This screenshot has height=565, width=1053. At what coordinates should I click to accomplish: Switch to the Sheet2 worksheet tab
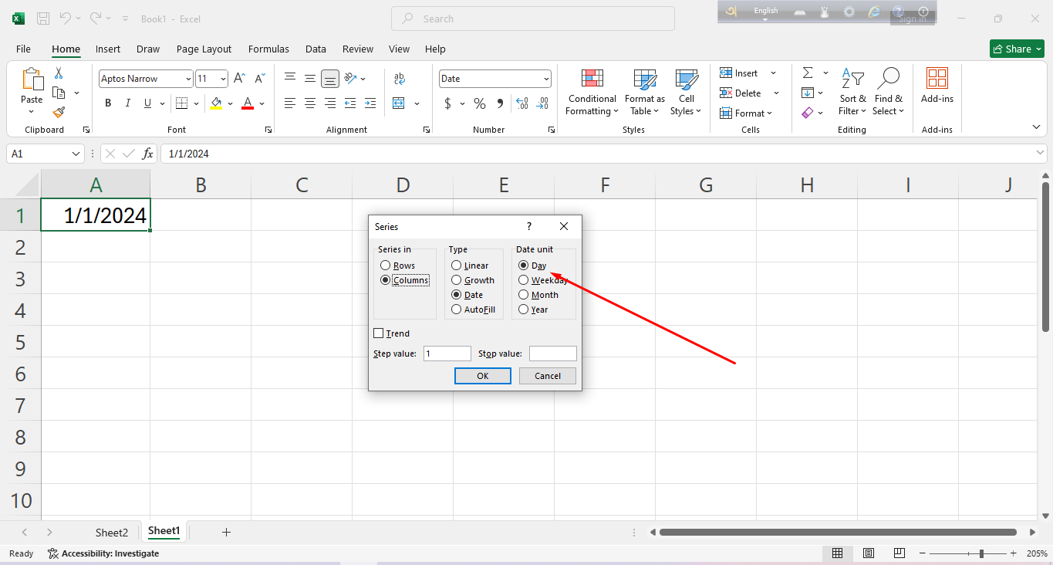pos(111,532)
